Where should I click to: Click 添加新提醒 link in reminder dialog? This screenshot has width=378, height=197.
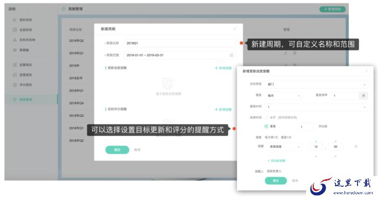pos(276,161)
